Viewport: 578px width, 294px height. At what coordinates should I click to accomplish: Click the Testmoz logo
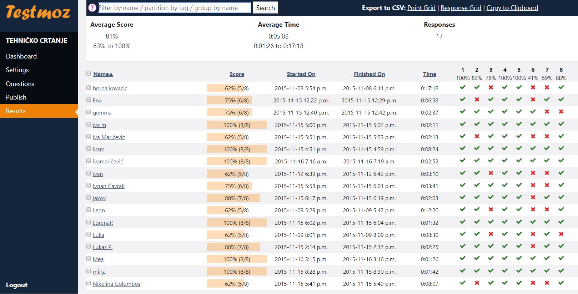click(x=38, y=12)
